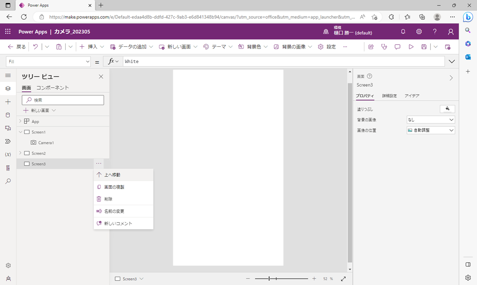
Task: Click zoom out minus button
Action: pos(248,278)
